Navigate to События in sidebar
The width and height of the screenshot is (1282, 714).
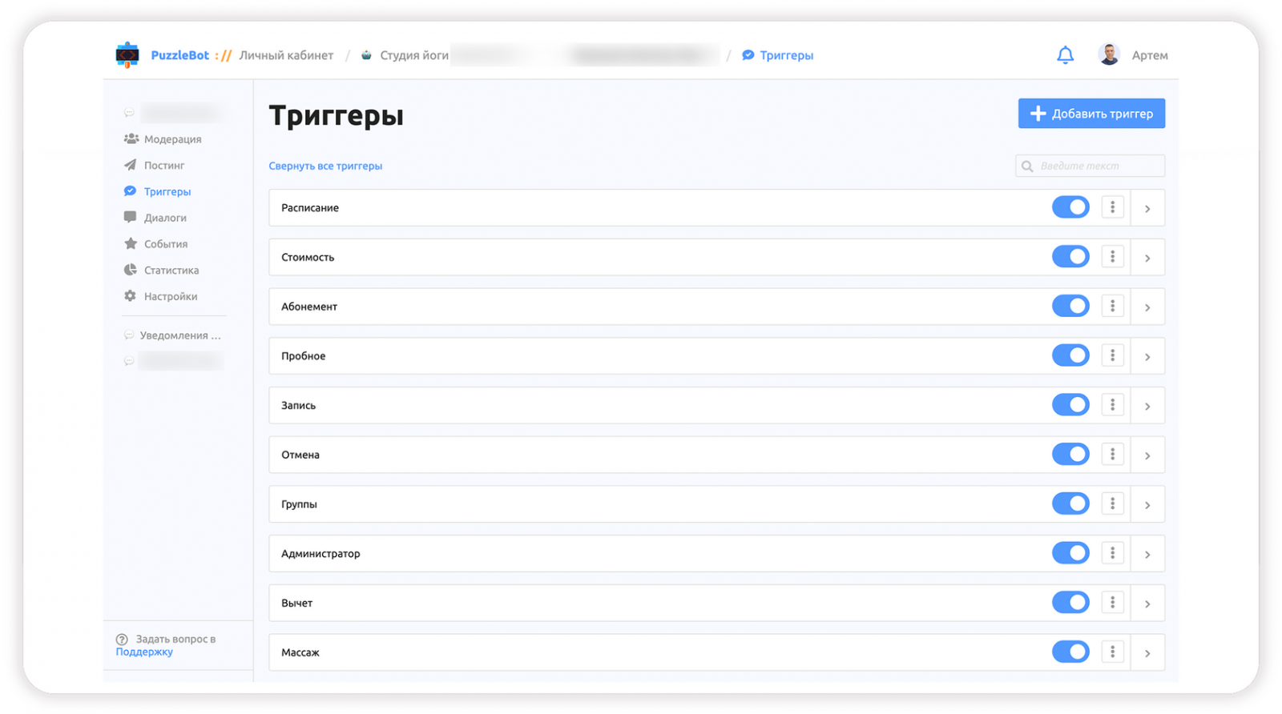tap(166, 244)
